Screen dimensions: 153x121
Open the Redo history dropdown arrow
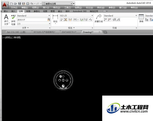tap(40, 4)
